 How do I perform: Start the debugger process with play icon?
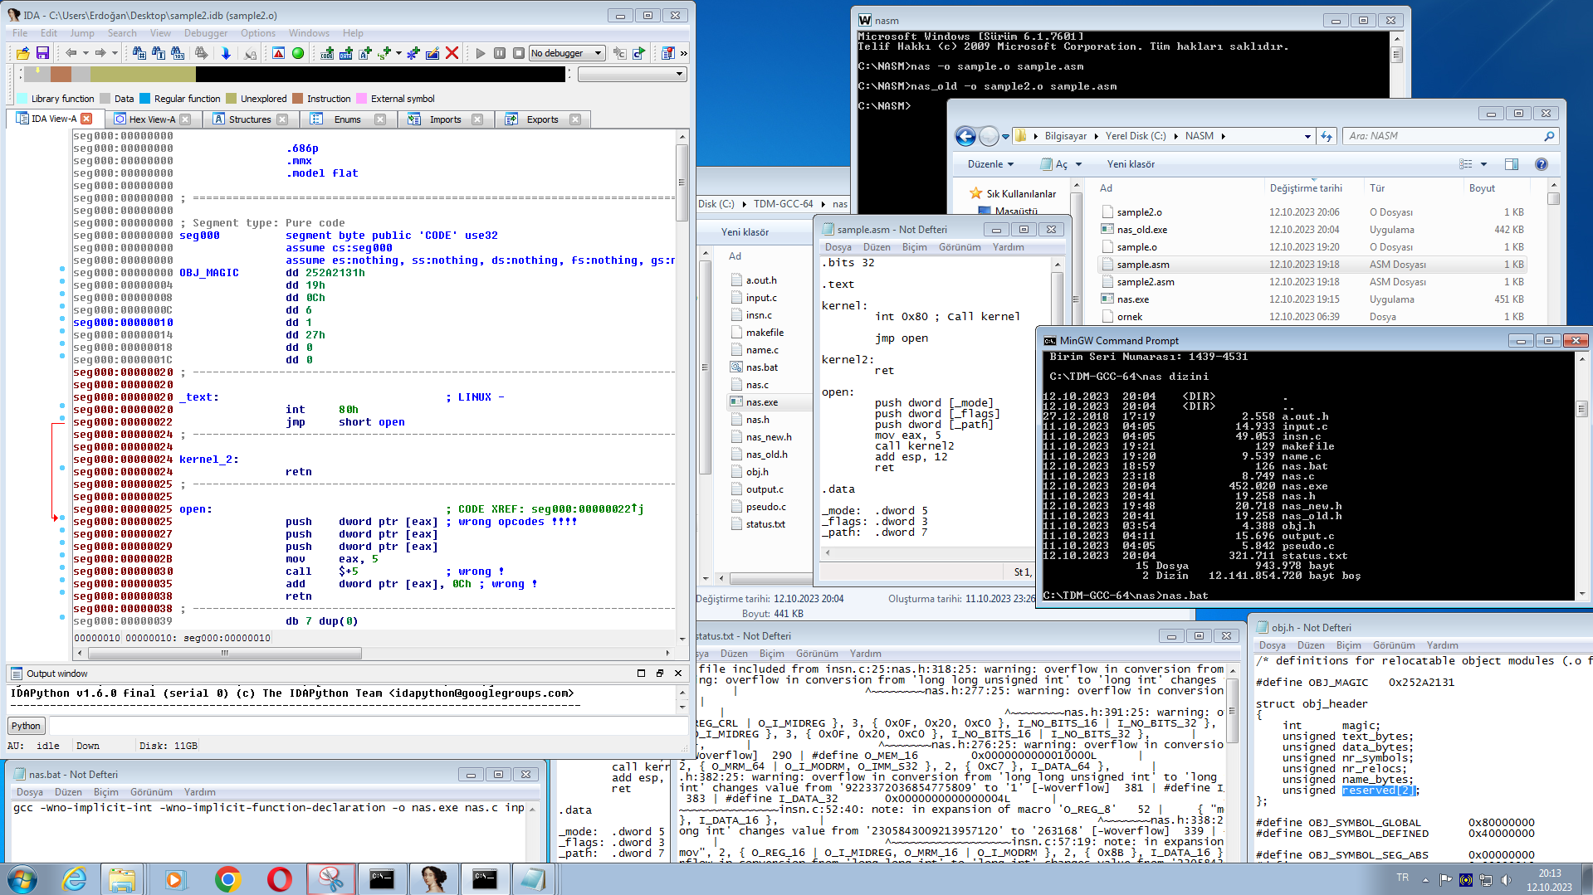point(481,53)
